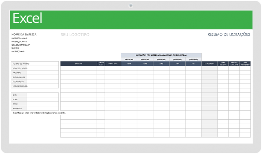Click the ENDEREÇO WEB line
The width and height of the screenshot is (262, 154).
click(18, 51)
